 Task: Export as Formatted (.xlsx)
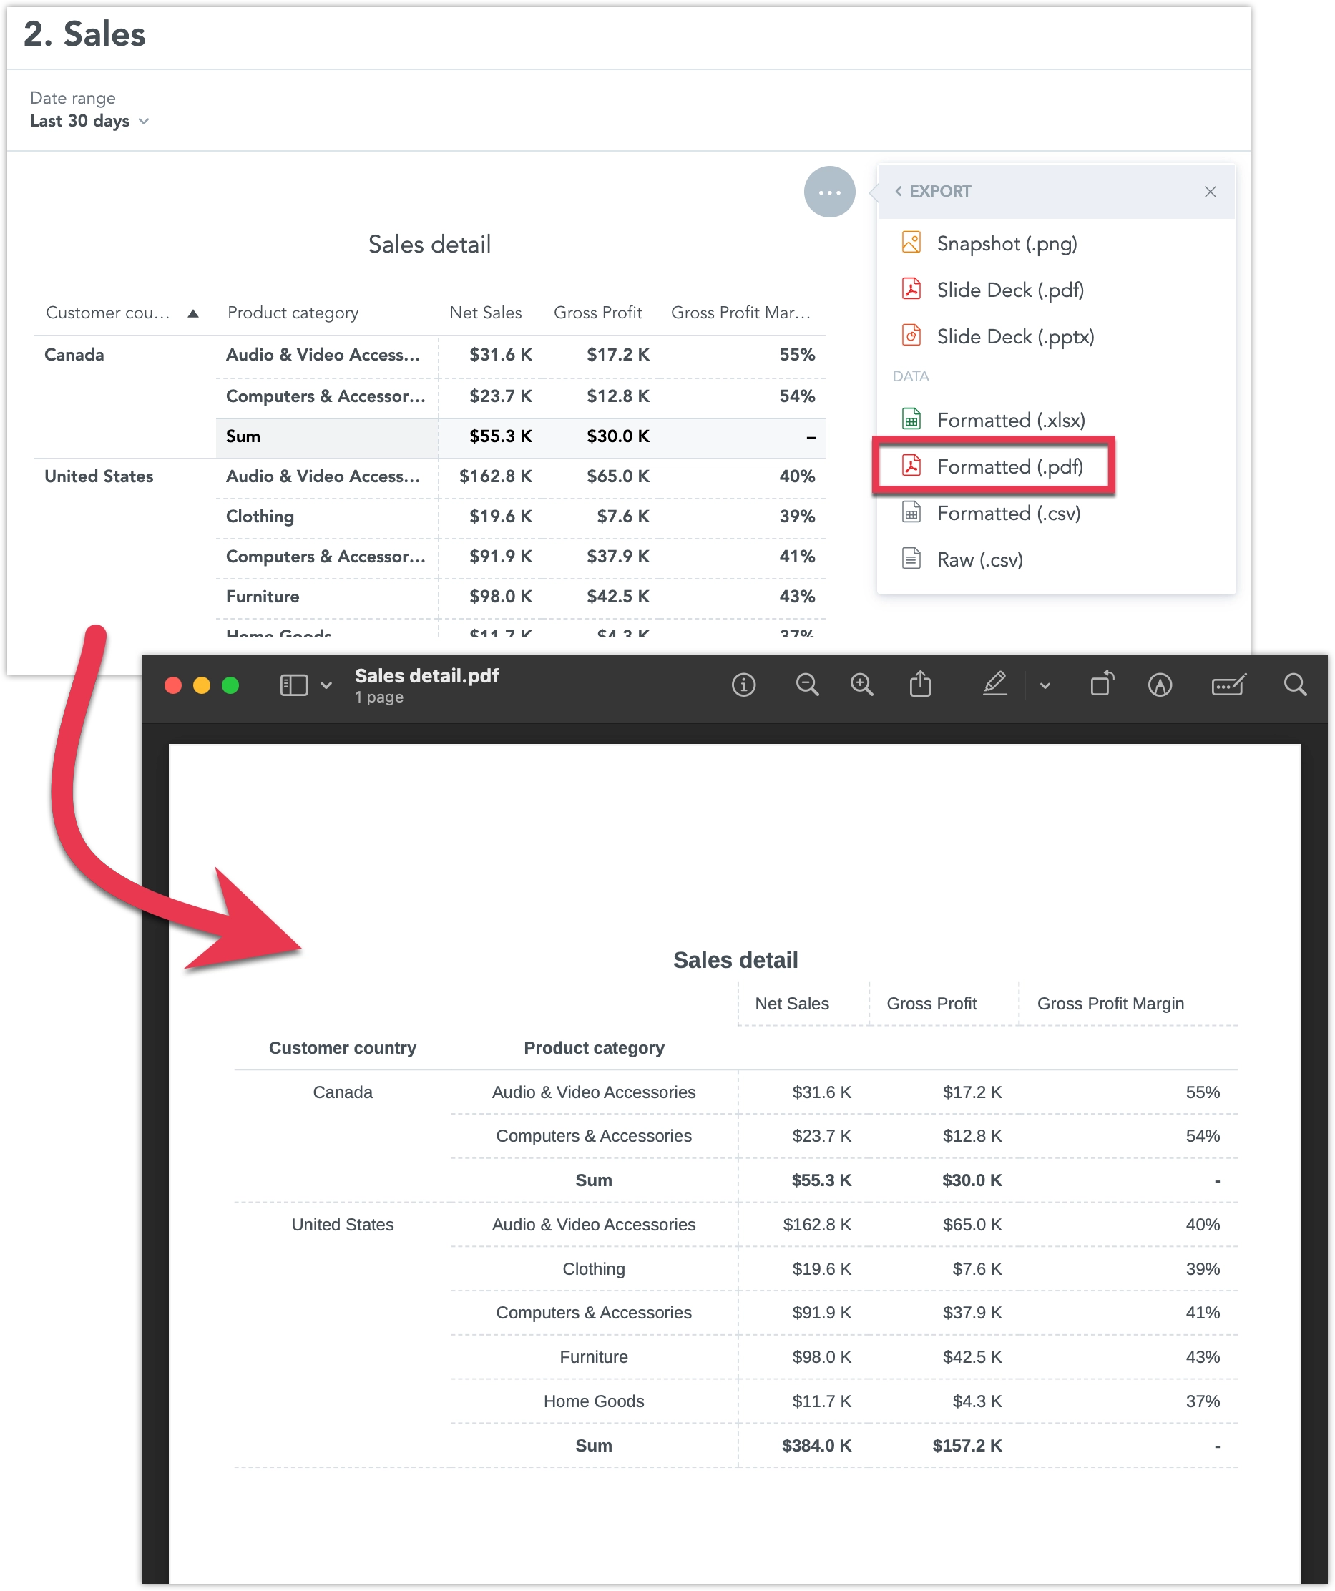1011,420
